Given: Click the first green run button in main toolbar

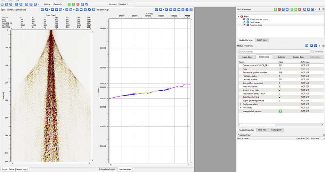Looking at the screenshot, I should [69, 4].
